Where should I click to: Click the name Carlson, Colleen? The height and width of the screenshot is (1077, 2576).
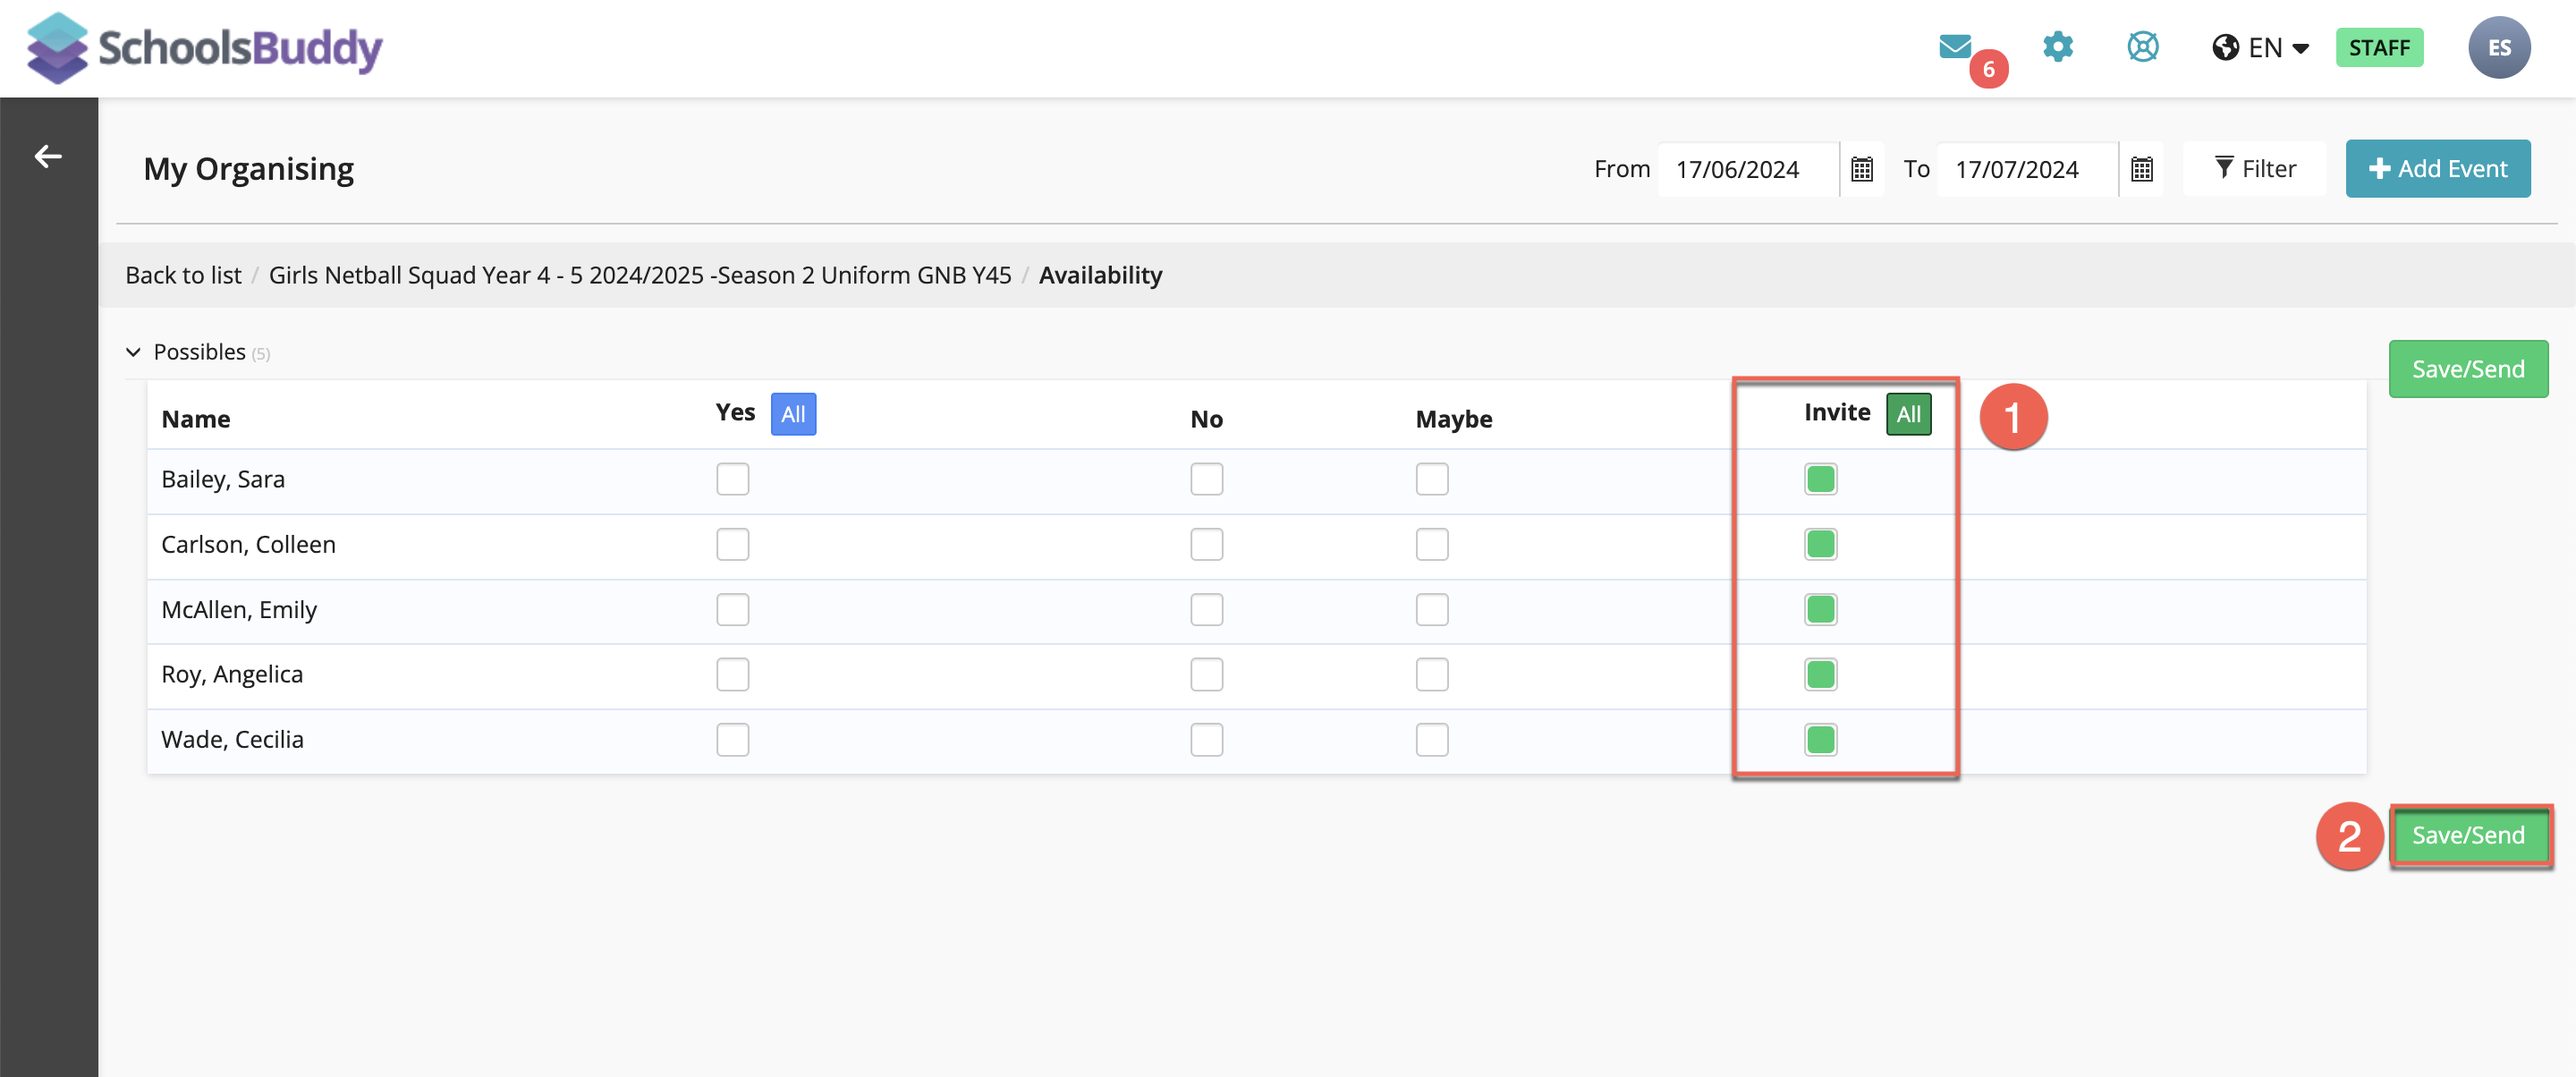[248, 544]
